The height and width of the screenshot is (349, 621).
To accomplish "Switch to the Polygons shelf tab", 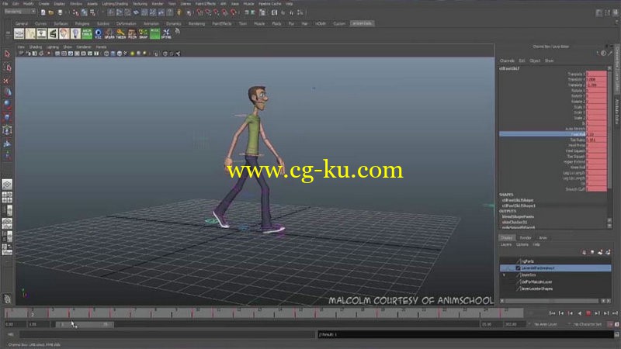I will 82,24.
